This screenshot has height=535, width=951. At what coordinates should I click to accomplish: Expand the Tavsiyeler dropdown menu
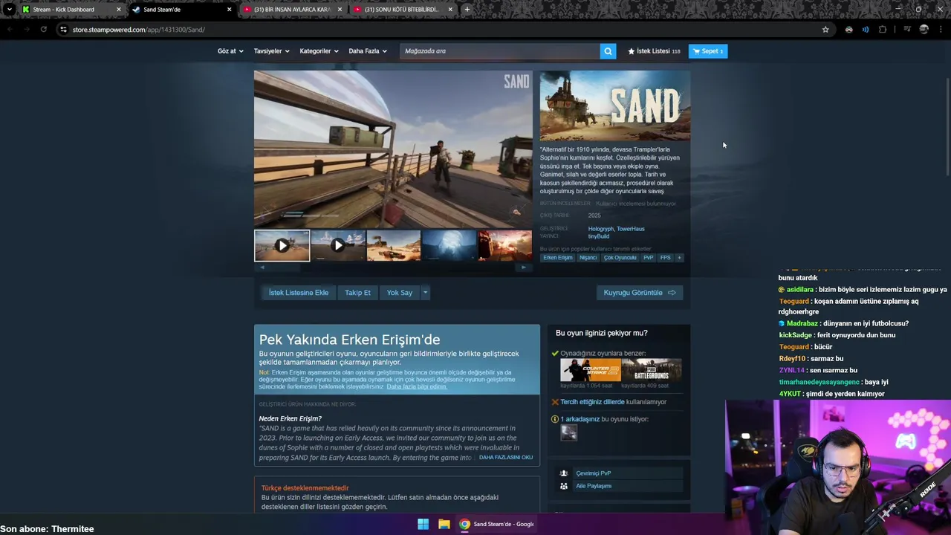[271, 51]
